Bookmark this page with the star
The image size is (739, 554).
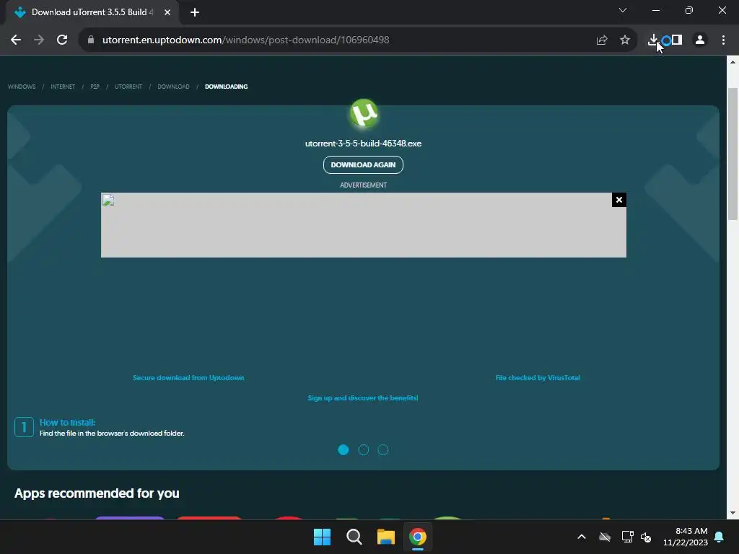click(625, 40)
